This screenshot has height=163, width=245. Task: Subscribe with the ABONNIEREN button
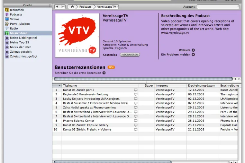130,55
